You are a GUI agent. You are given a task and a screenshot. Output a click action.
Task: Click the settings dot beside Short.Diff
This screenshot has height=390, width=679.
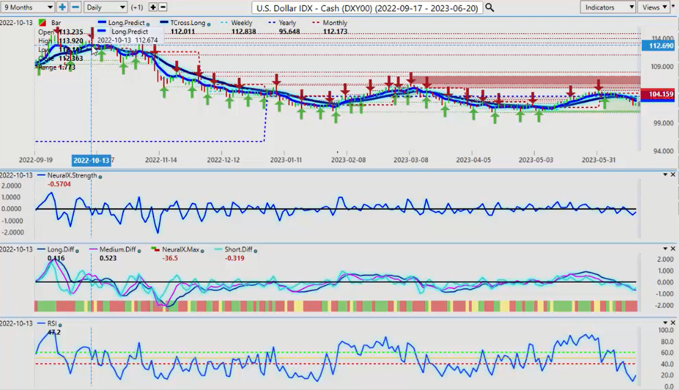pyautogui.click(x=256, y=250)
